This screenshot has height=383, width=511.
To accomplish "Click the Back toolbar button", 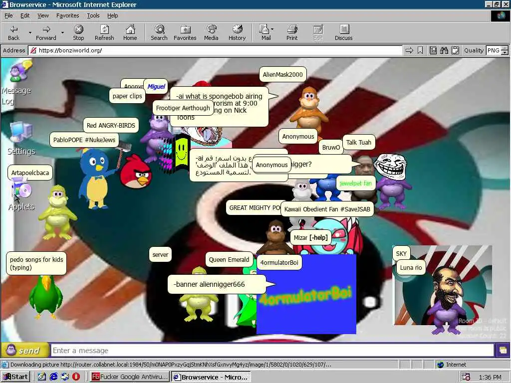I will tap(13, 32).
